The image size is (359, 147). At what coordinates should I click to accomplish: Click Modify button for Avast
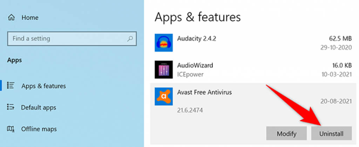(x=286, y=133)
